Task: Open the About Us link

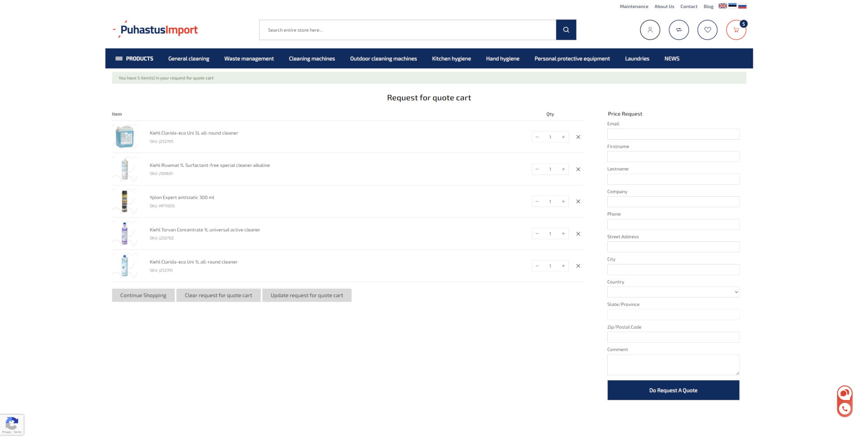Action: (x=664, y=6)
